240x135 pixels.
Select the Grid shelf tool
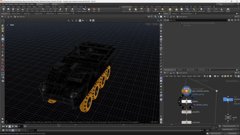click(22, 10)
